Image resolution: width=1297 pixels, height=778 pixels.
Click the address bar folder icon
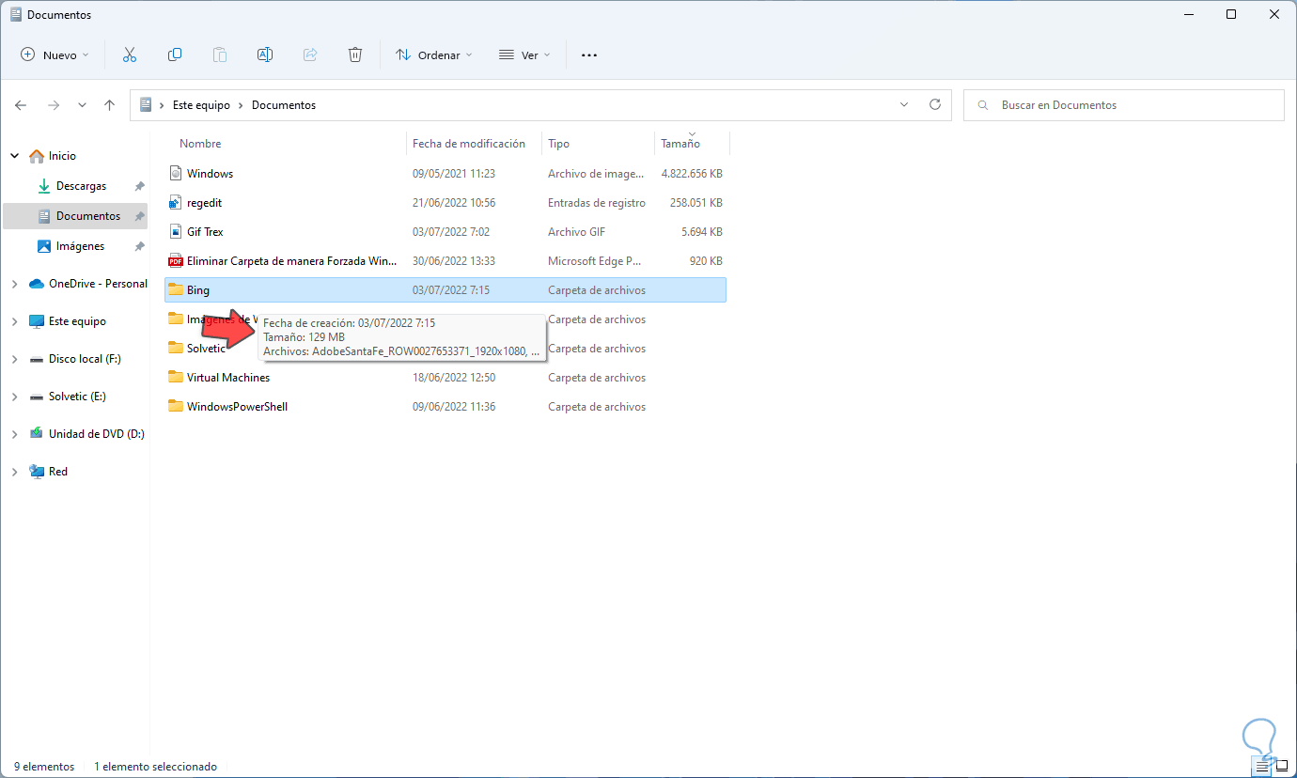(x=146, y=105)
